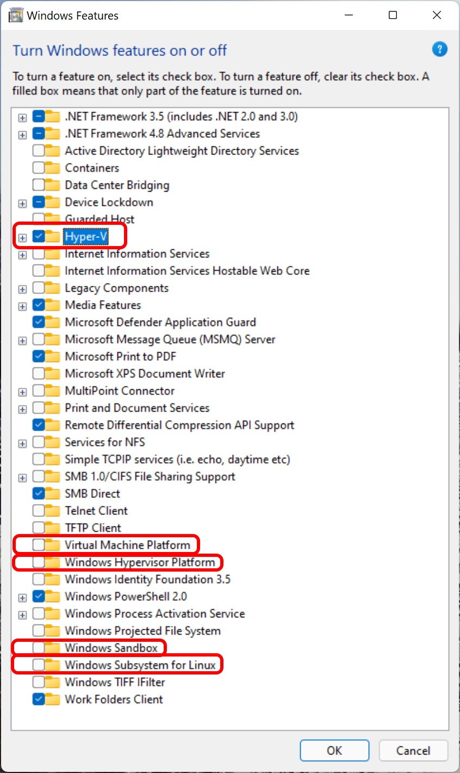
Task: Click the folder icon beside TFTP Client
Action: click(53, 527)
